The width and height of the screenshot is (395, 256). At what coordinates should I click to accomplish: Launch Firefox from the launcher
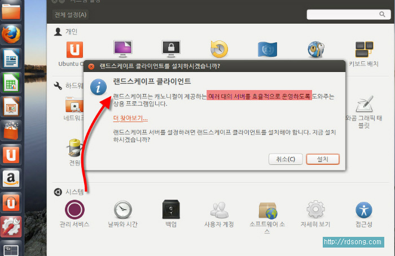[11, 35]
